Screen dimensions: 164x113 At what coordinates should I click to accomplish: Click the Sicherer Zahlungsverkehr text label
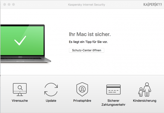click(114, 102)
